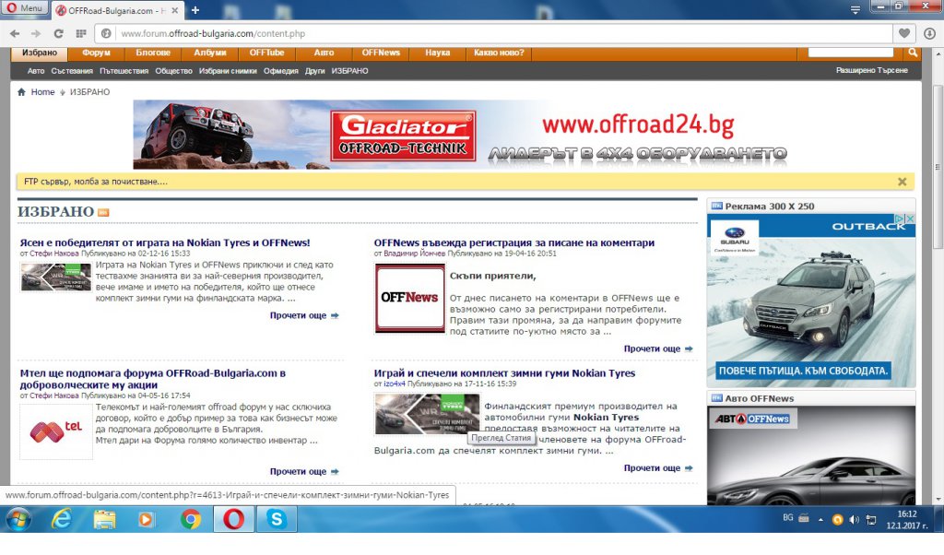This screenshot has width=944, height=555.
Task: Click Прочети още under Nokian winner article
Action: (304, 315)
